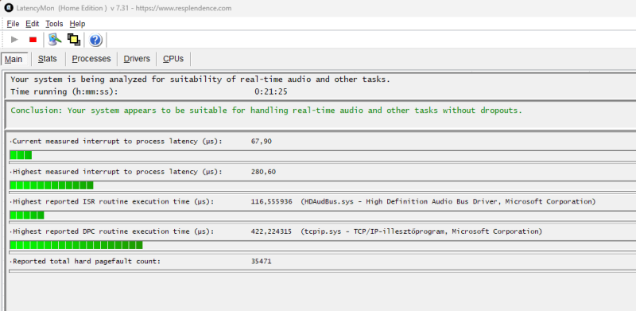Screen dimensions: 636x311
Task: Click the 'Current measured interrupt to process latency' label
Action: [117, 142]
